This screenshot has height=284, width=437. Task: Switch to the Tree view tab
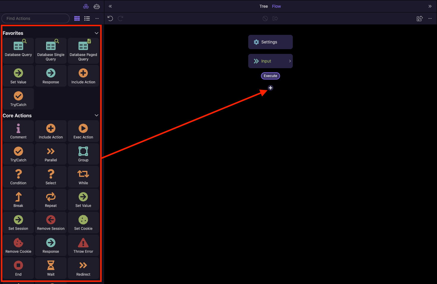tap(264, 6)
